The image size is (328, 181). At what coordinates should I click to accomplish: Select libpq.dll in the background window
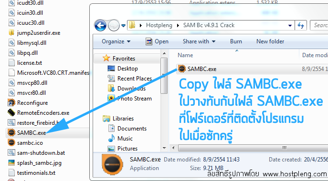[x=27, y=53]
